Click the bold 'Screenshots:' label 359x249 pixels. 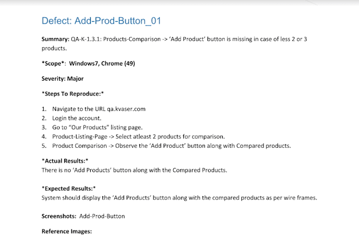59,216
